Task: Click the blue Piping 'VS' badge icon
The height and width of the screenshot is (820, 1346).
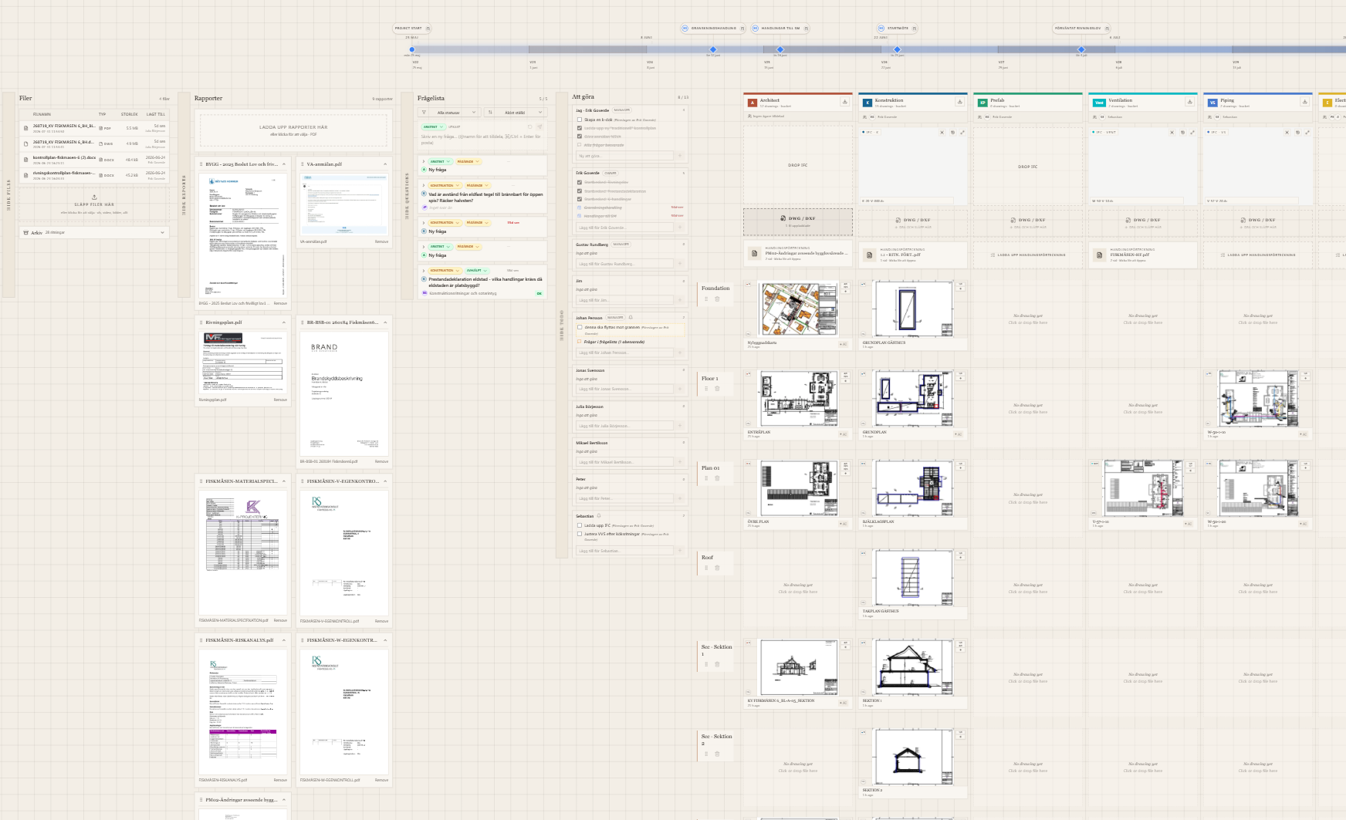Action: (1212, 103)
